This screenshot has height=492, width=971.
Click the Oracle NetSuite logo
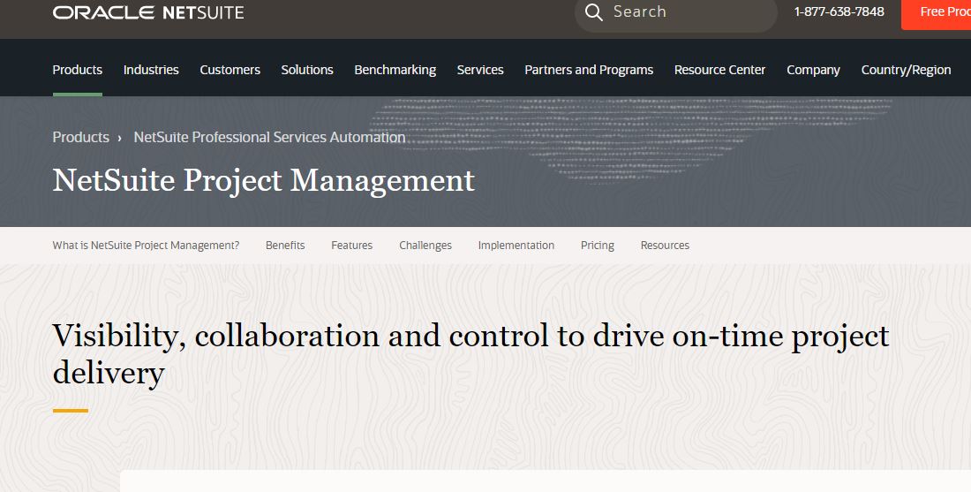(148, 12)
